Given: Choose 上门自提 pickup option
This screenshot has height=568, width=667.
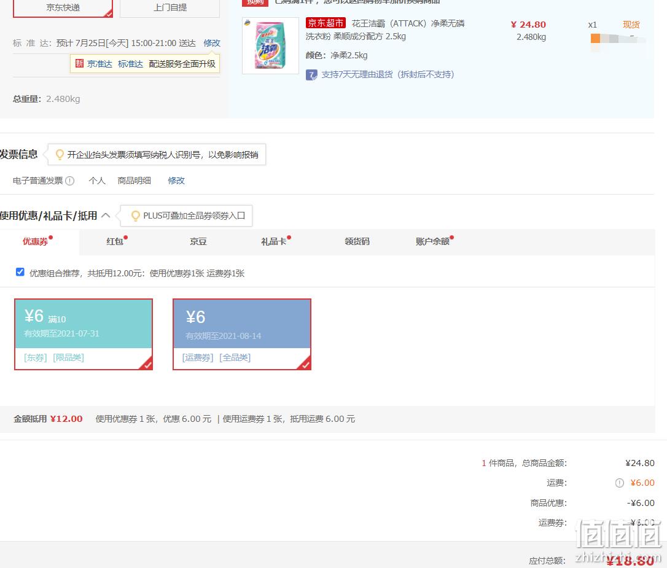Looking at the screenshot, I should [x=170, y=7].
